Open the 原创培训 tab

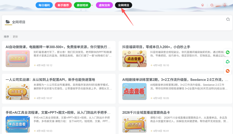click(82, 5)
